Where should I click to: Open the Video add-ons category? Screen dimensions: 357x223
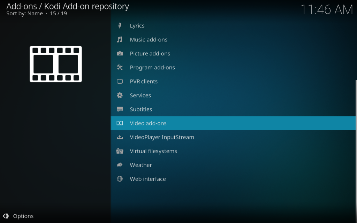tap(148, 123)
